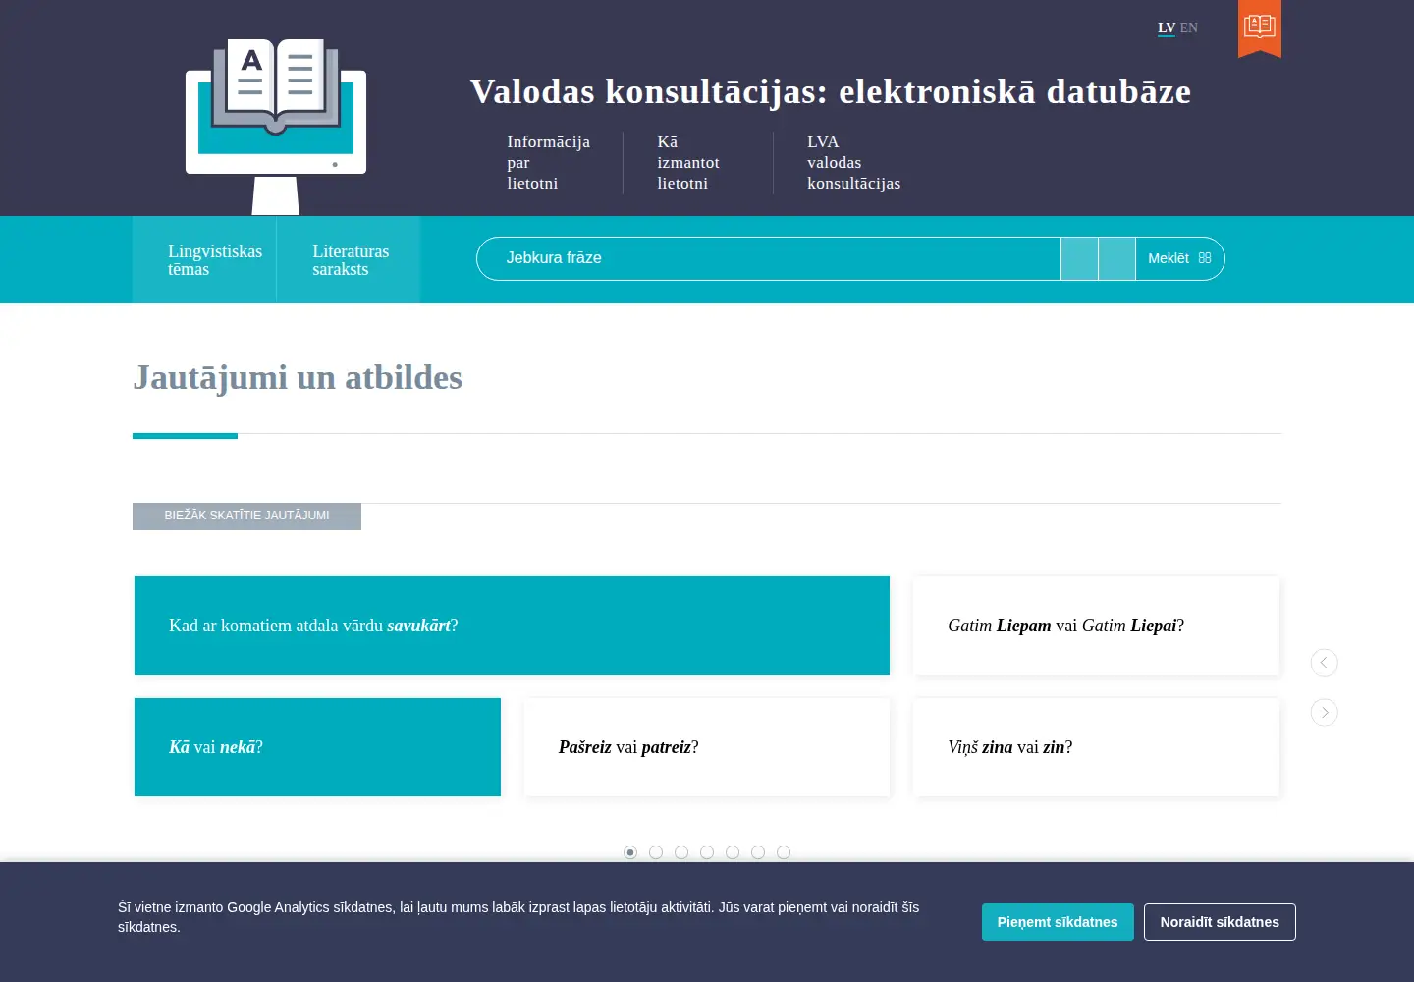This screenshot has height=982, width=1414.
Task: Open Kā izmantot lietotni menu item
Action: pos(688,162)
